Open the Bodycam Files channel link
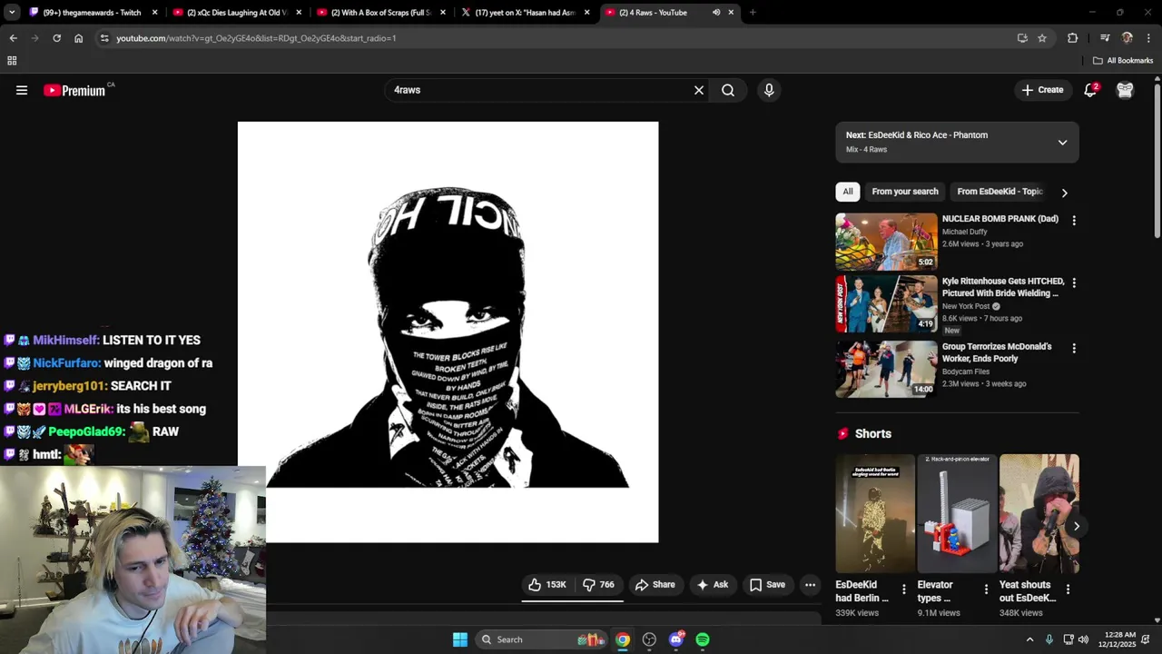 coord(966,372)
